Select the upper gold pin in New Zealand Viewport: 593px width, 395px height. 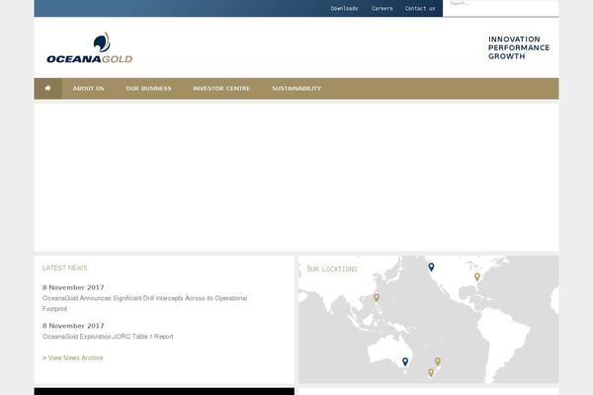(438, 361)
